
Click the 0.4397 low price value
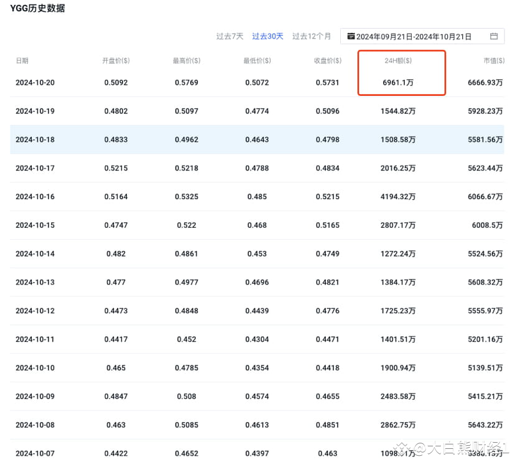coord(257,453)
